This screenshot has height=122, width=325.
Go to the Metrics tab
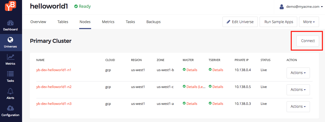[108, 22]
